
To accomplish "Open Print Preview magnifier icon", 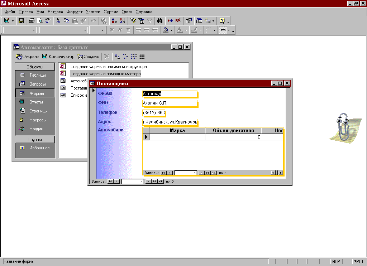I will pyautogui.click(x=39, y=21).
